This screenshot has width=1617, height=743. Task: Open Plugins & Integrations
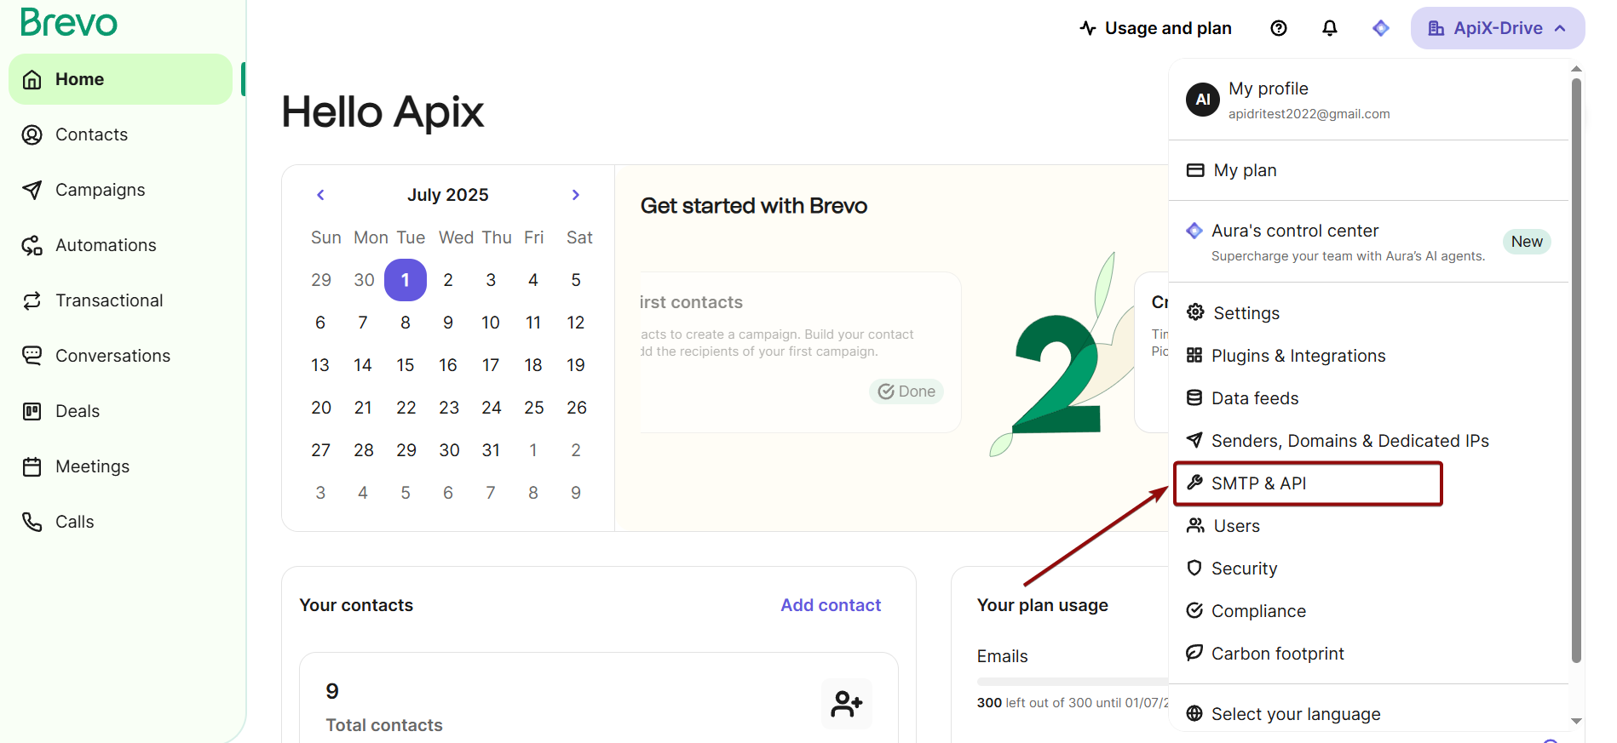1368,356
